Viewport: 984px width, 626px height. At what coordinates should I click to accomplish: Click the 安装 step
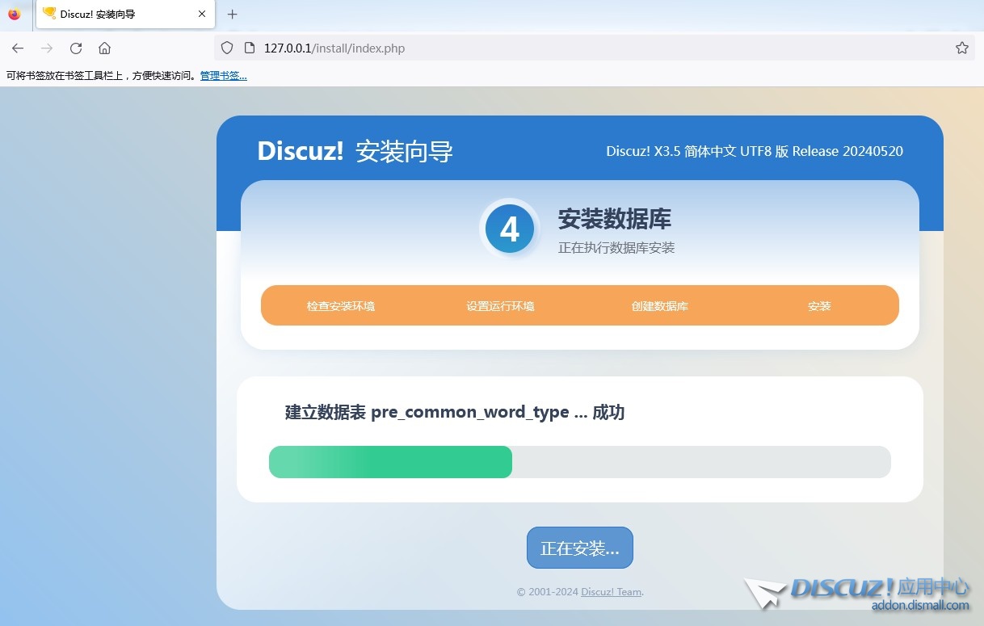coord(819,306)
